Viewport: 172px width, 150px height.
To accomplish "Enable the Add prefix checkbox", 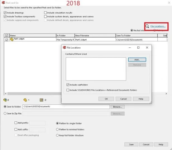I will [16, 123].
